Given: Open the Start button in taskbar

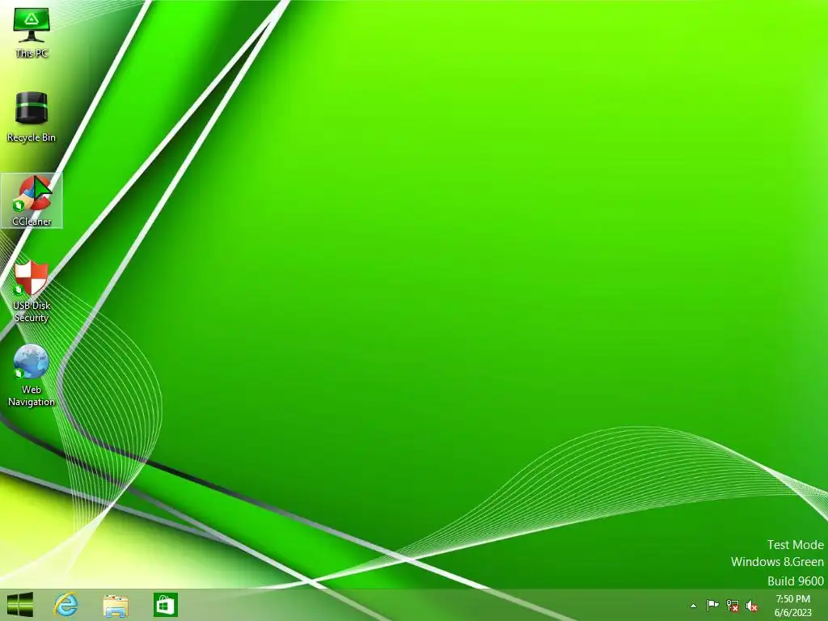Looking at the screenshot, I should click(x=20, y=605).
